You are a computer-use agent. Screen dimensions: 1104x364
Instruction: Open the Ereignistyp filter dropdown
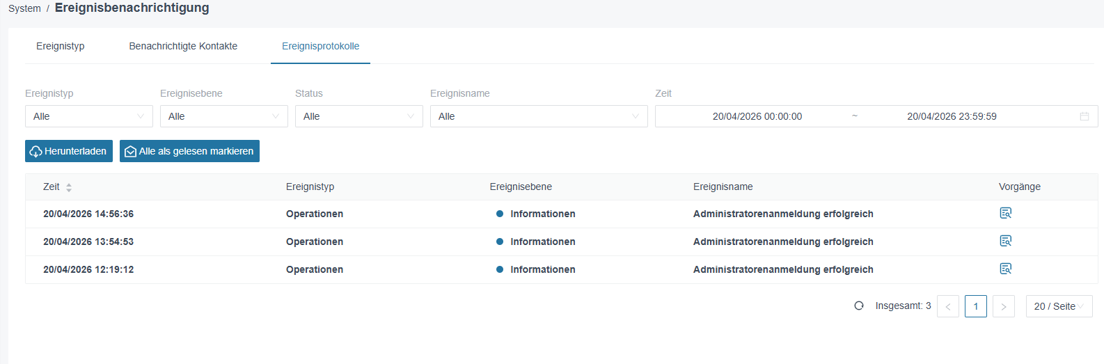[x=89, y=116]
